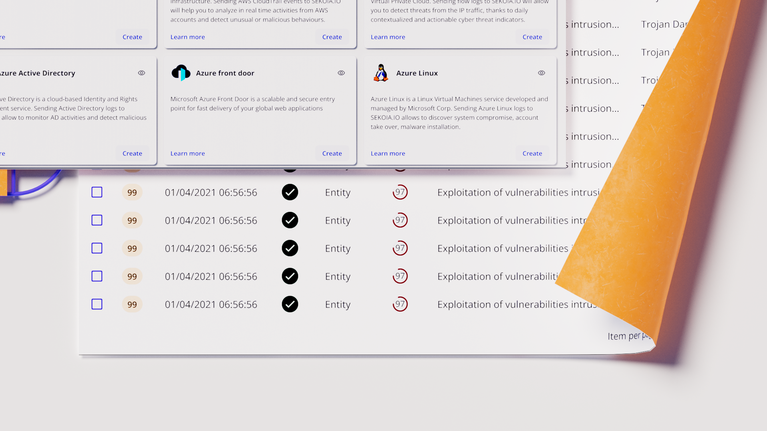The image size is (767, 431).
Task: Click the Azure front door cloud logo
Action: (181, 73)
